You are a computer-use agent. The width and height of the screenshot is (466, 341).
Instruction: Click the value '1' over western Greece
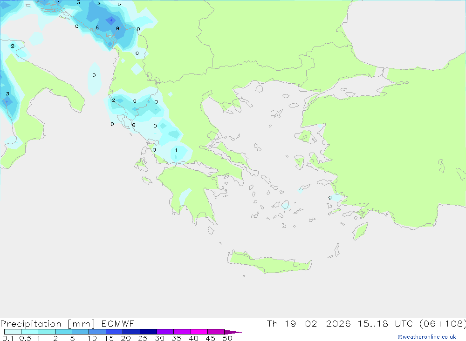click(176, 150)
